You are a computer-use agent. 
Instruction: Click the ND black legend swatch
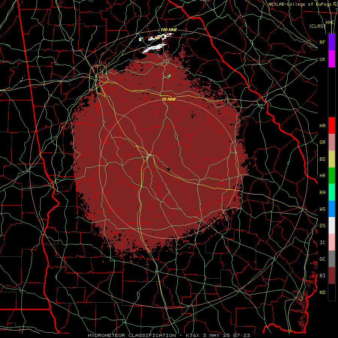(332, 292)
